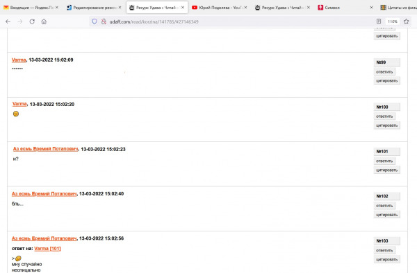Open the browser home page
417x273 pixels.
pos(44,21)
